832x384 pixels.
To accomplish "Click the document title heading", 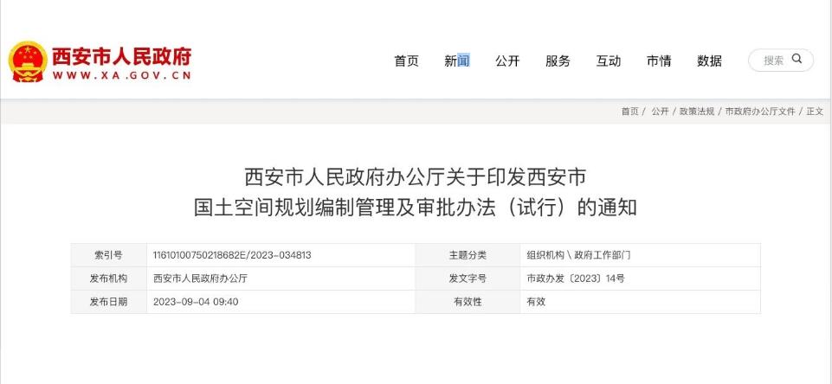I will [x=416, y=192].
